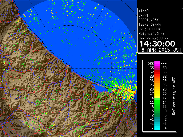Click the "Task: OYAMA" line

(149, 25)
